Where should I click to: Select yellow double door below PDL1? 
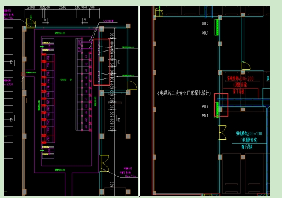coord(223,133)
